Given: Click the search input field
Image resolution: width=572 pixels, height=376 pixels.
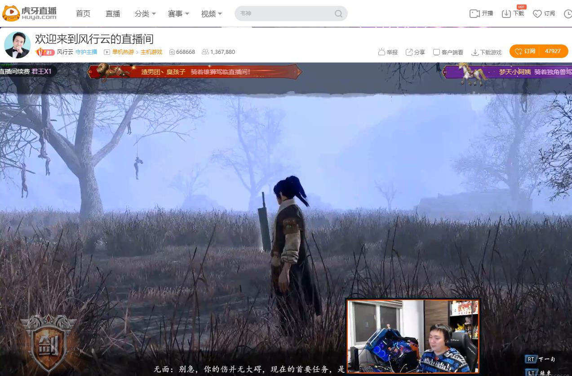Looking at the screenshot, I should point(285,13).
